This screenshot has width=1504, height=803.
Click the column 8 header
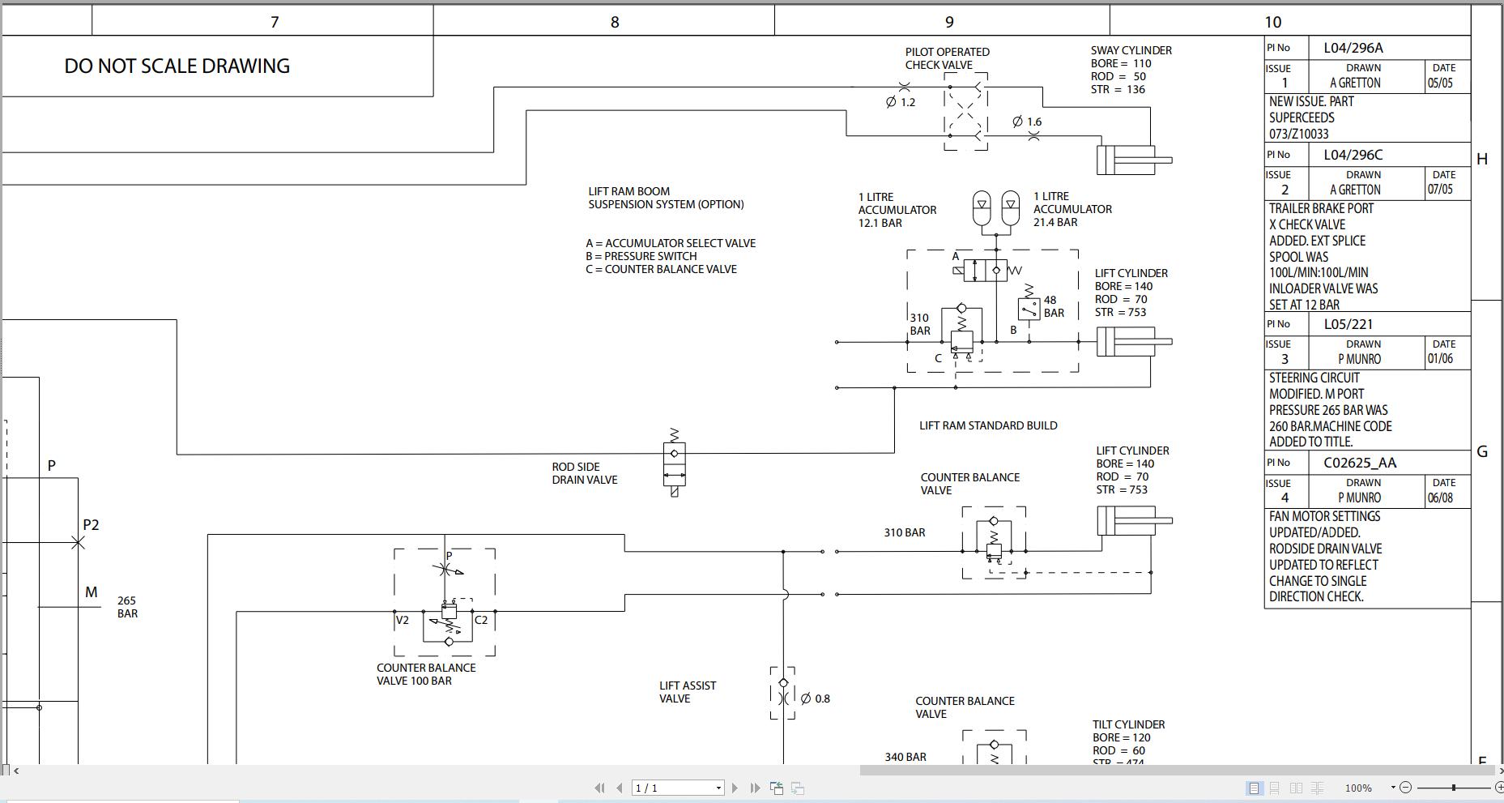tap(615, 22)
